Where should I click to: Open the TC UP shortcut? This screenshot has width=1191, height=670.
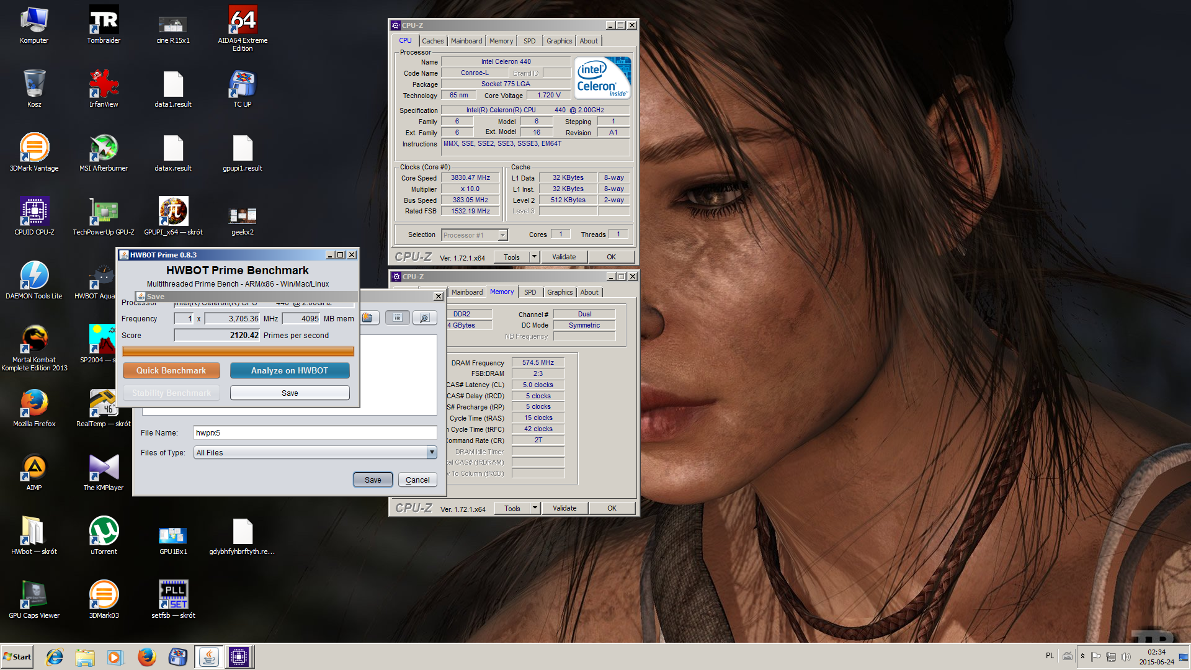(243, 89)
